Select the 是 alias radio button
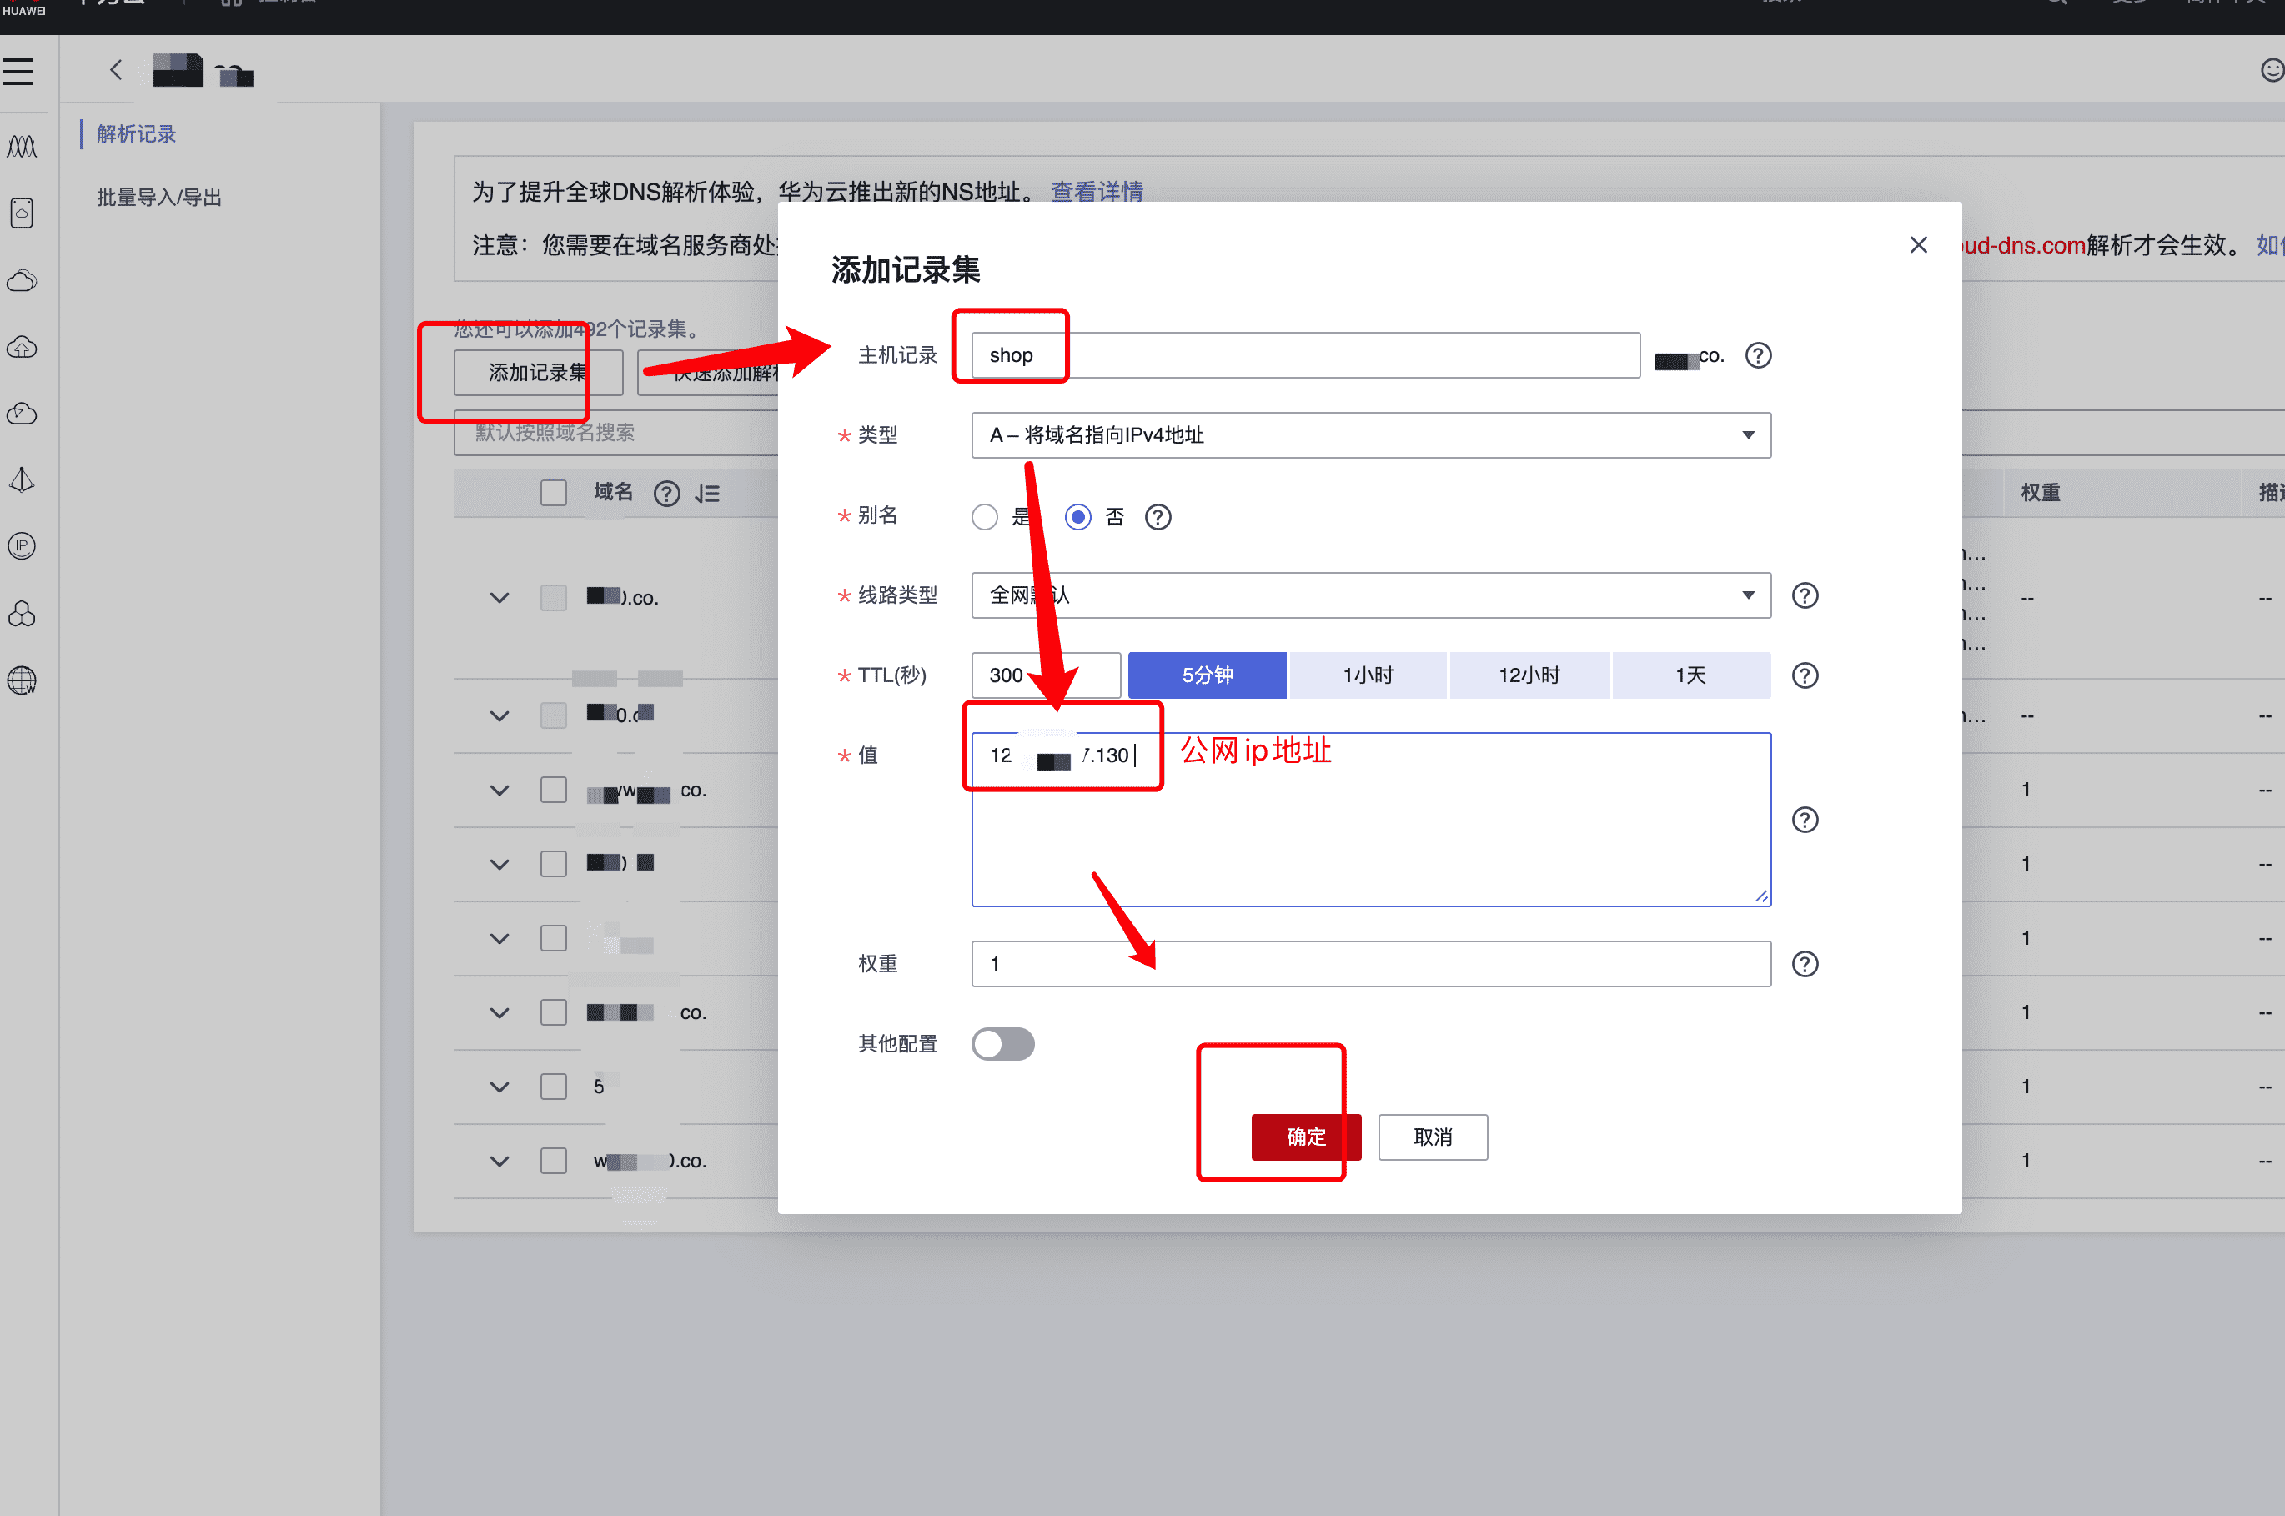The width and height of the screenshot is (2285, 1516). (984, 517)
